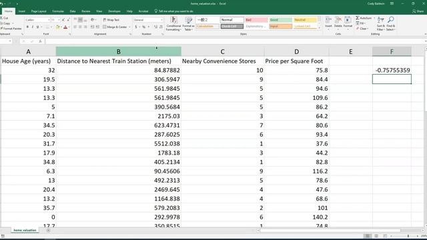Select the home_valuation sheet tab

[25, 230]
